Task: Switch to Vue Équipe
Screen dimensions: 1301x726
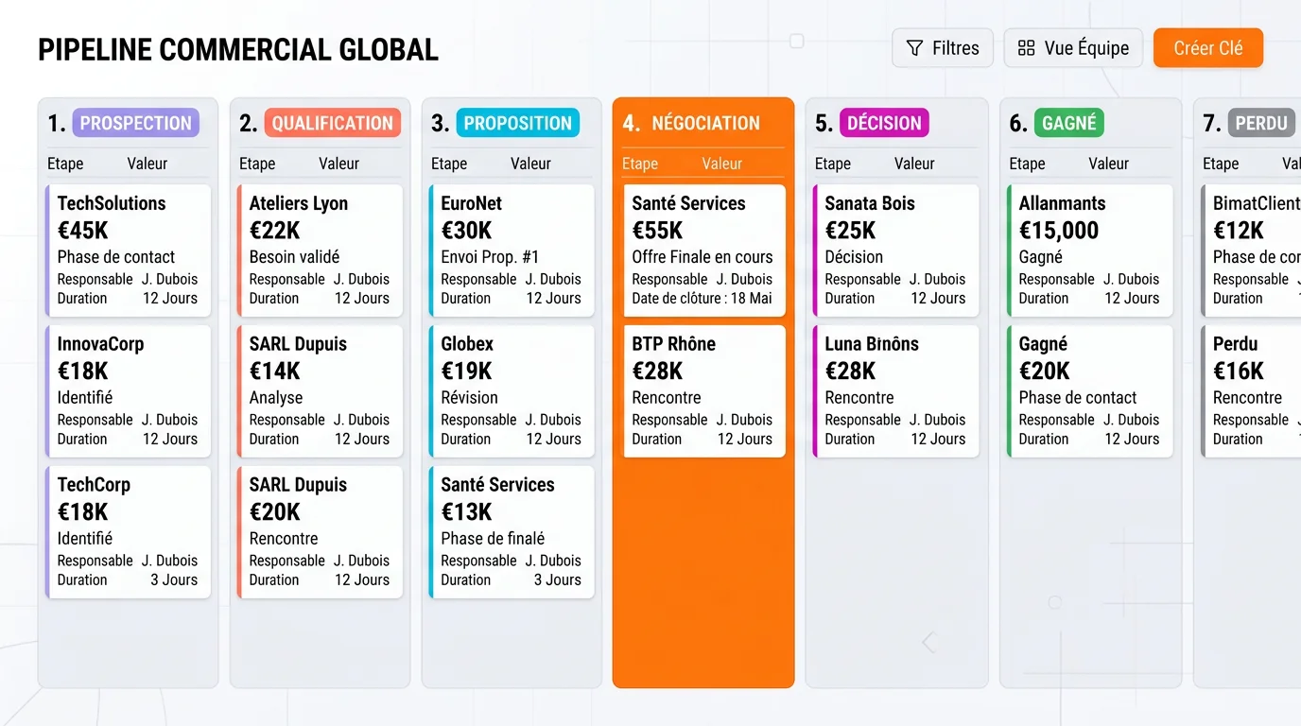Action: click(1073, 47)
